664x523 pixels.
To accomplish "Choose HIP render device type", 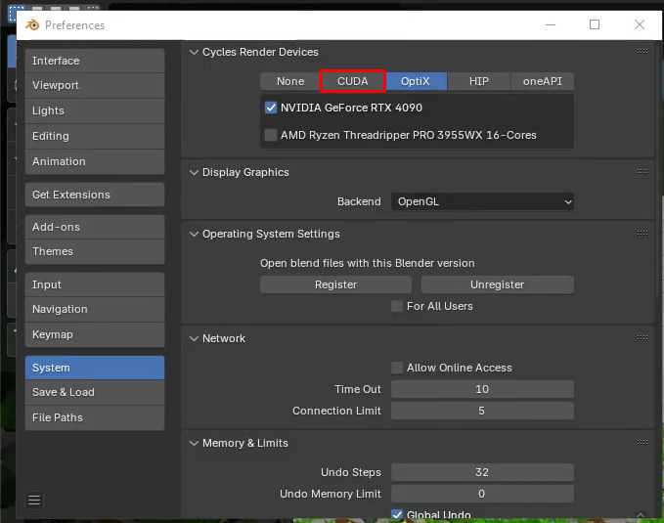I will 479,81.
